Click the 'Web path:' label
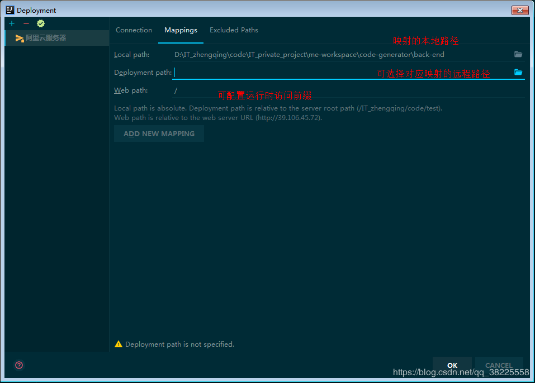 [131, 90]
